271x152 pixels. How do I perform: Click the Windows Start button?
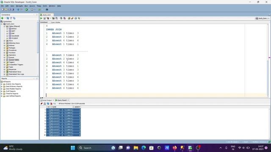click(x=73, y=148)
